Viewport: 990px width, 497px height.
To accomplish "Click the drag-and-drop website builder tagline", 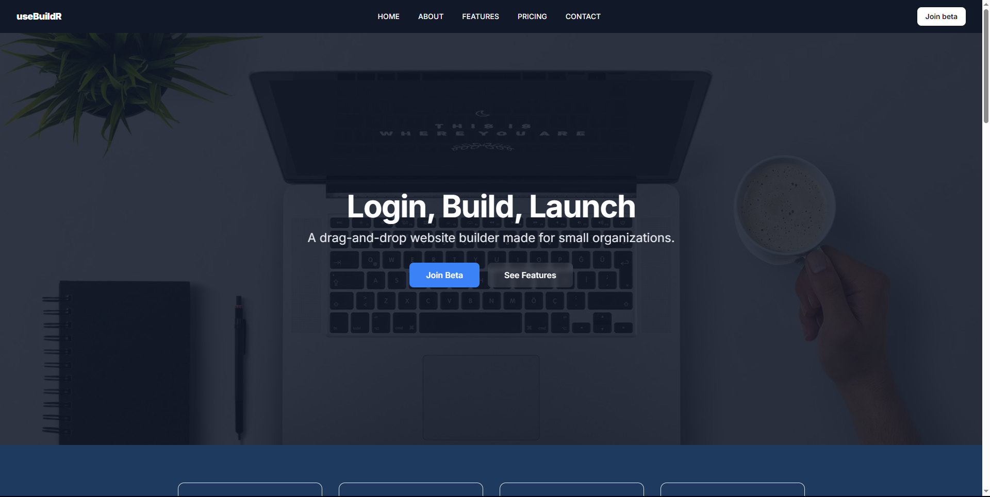I will pos(491,238).
